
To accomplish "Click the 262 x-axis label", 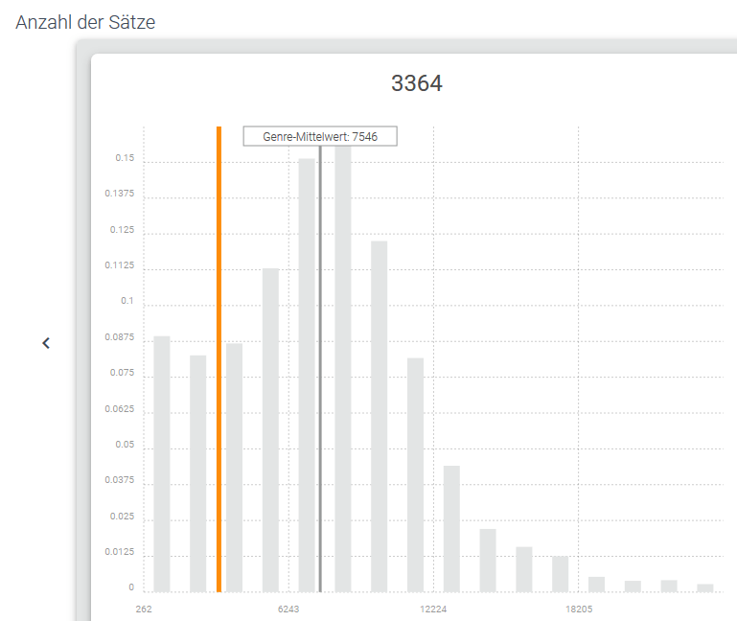I will pos(144,609).
